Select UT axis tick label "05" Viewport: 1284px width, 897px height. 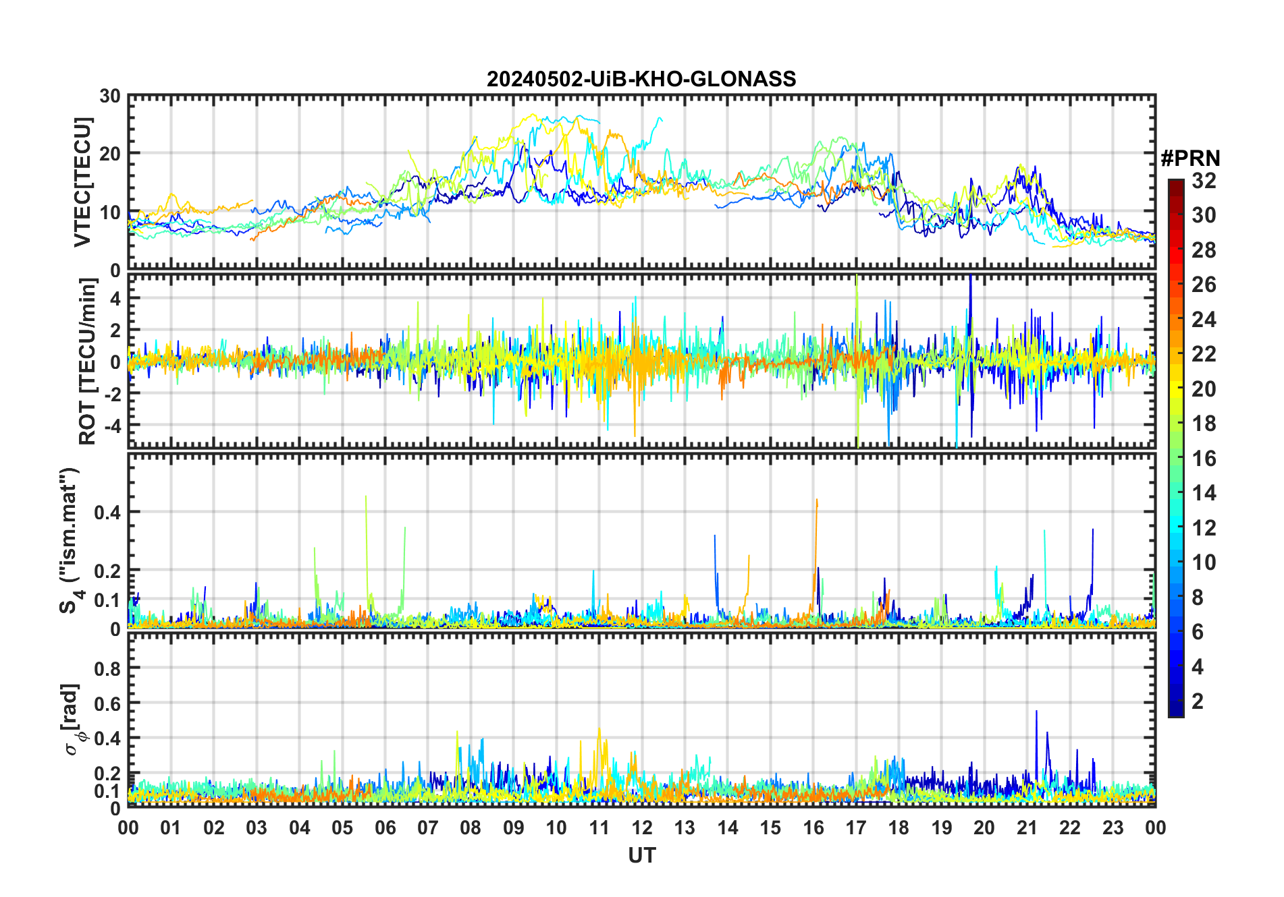point(342,828)
